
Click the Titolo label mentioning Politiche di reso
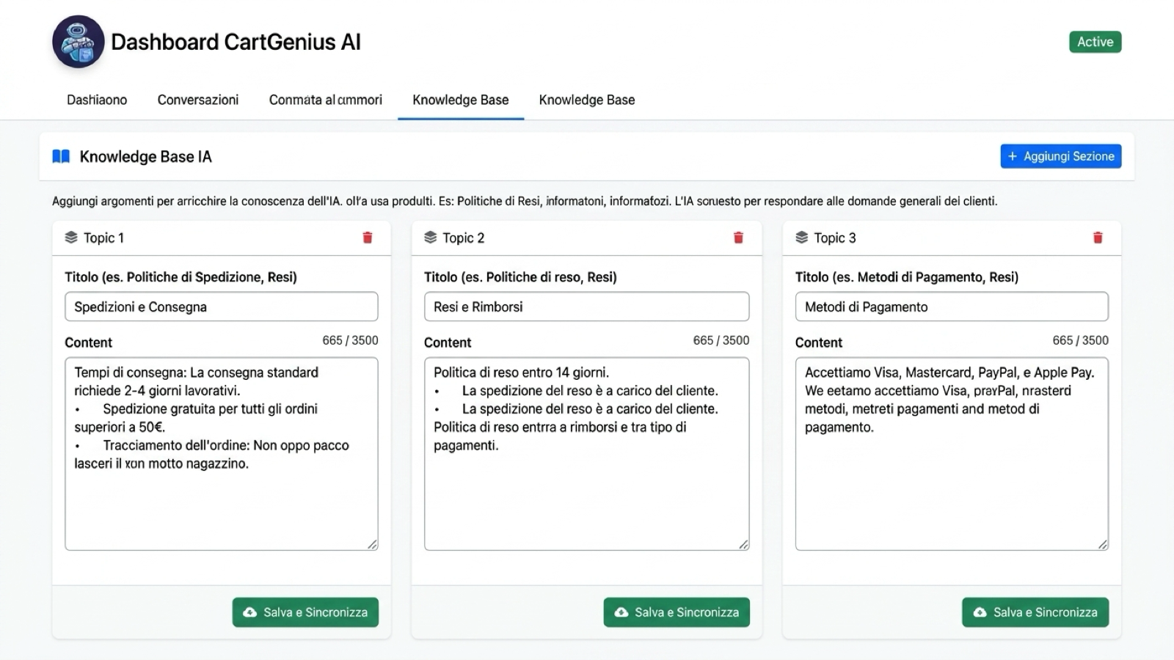[520, 277]
